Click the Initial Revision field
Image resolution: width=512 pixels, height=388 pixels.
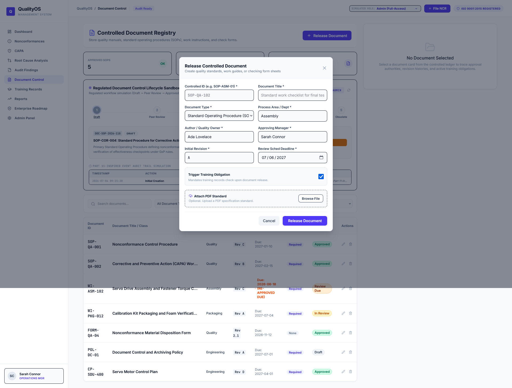click(x=219, y=158)
